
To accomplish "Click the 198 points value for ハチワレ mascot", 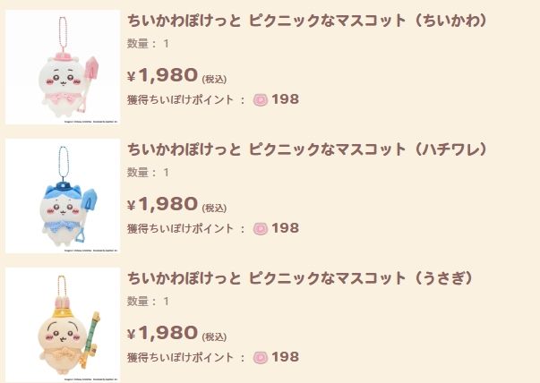I will pos(285,228).
